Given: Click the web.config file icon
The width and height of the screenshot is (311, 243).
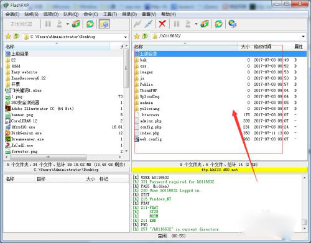Looking at the screenshot, I should tap(137, 139).
